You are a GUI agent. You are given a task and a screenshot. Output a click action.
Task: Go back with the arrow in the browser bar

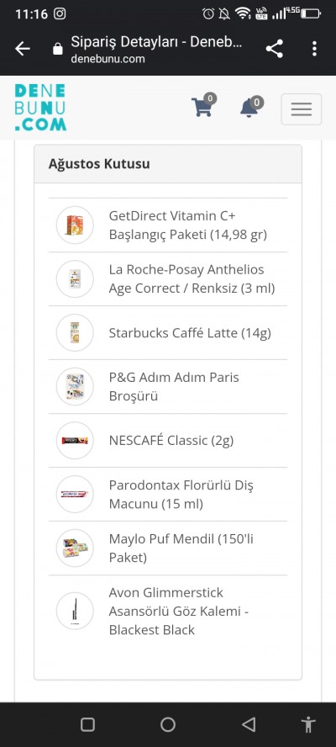23,49
